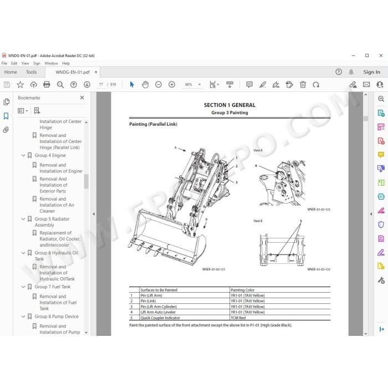Collapse the left navigation pane arrow
The height and width of the screenshot is (388, 388).
[94, 214]
